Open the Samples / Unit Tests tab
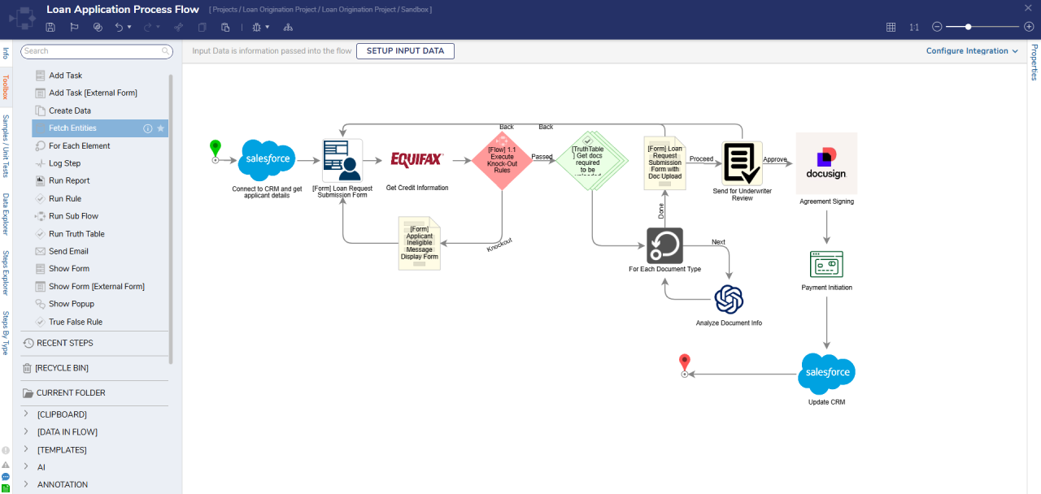The height and width of the screenshot is (494, 1041). click(5, 146)
